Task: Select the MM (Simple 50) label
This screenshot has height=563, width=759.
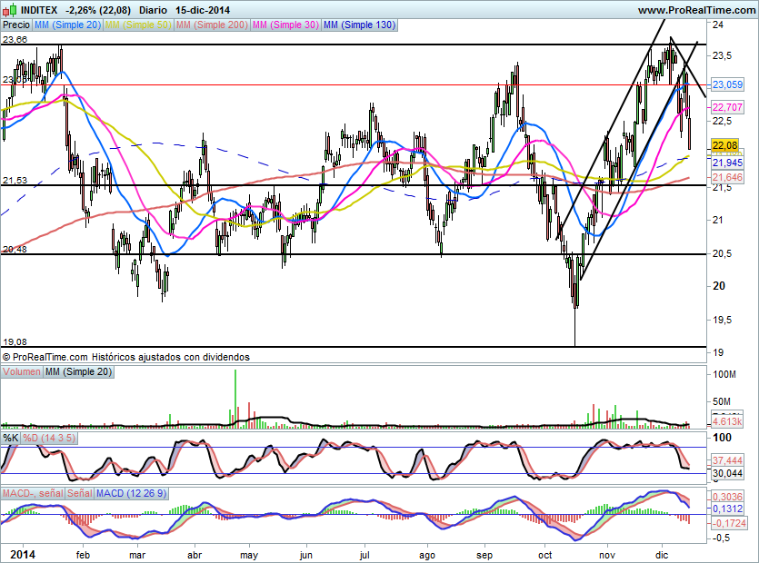Action: tap(138, 25)
